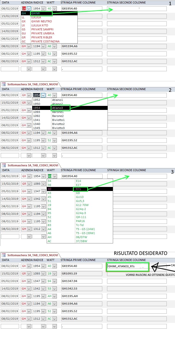Image resolution: width=175 pixels, height=340 pixels.
Task: Pick the Biviotto3 entry
Action: coord(58,128)
